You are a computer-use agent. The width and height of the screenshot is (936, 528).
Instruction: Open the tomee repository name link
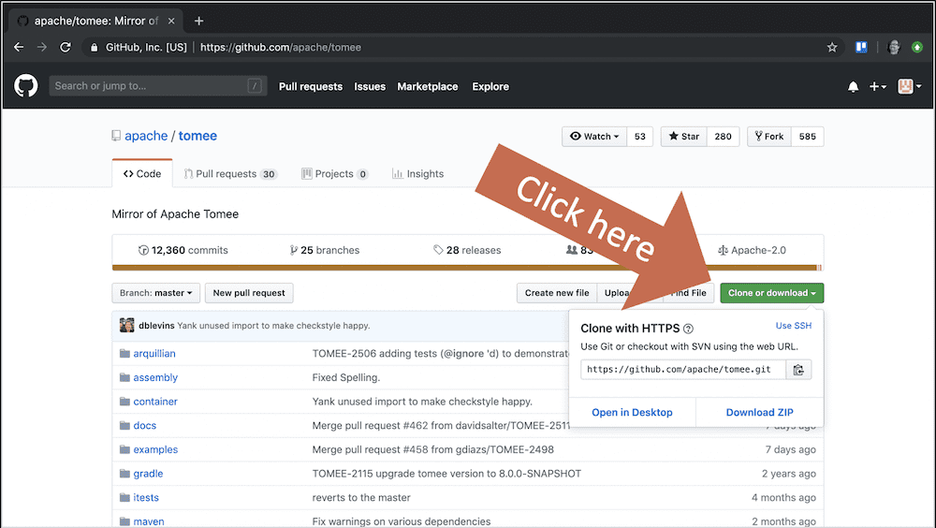(x=197, y=136)
